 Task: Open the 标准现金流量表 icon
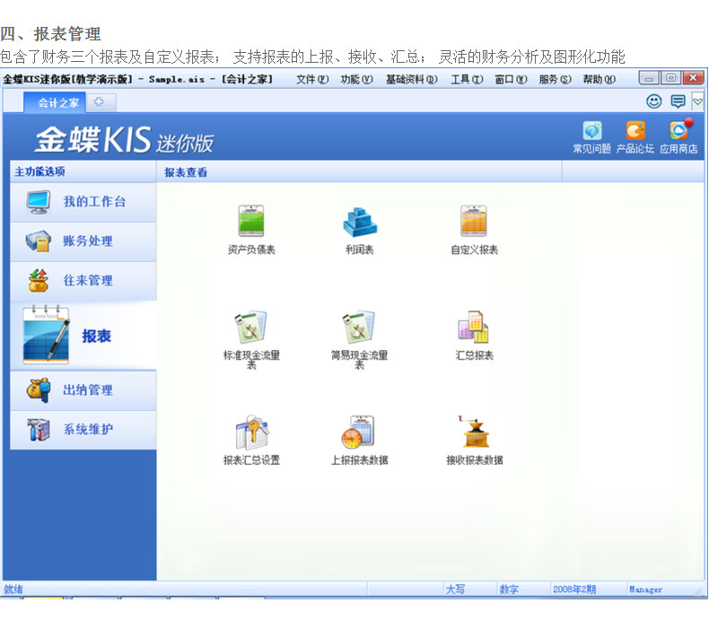pyautogui.click(x=251, y=327)
